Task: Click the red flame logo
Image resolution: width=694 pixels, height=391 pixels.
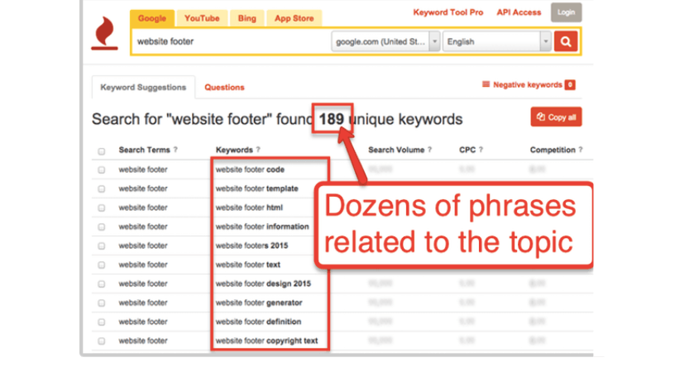Action: pyautogui.click(x=105, y=33)
